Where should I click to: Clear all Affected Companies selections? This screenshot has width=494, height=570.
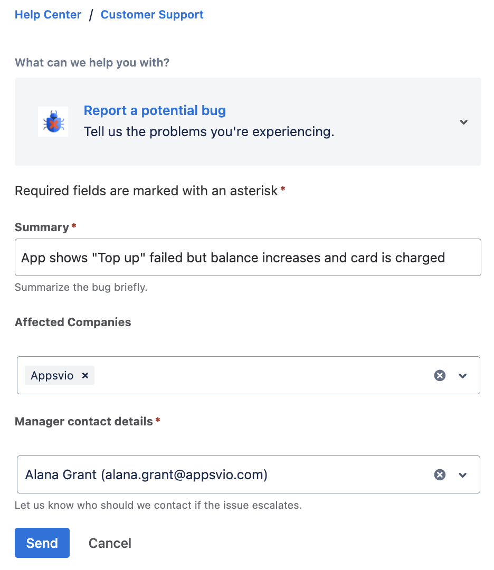[440, 375]
